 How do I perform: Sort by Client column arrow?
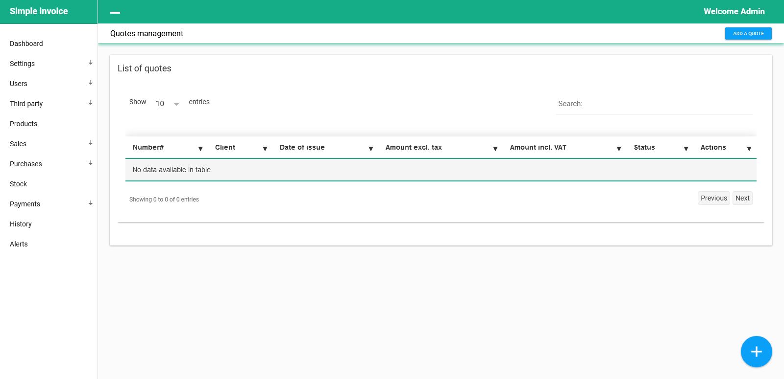point(265,149)
